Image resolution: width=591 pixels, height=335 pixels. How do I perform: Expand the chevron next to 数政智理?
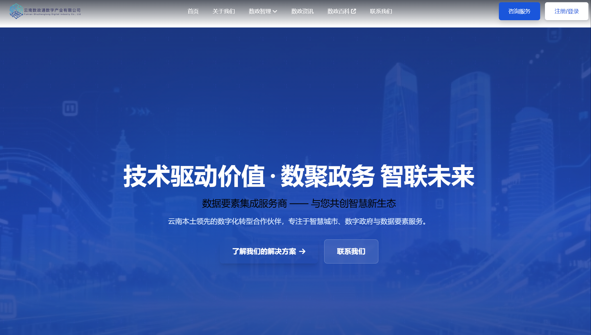(275, 11)
